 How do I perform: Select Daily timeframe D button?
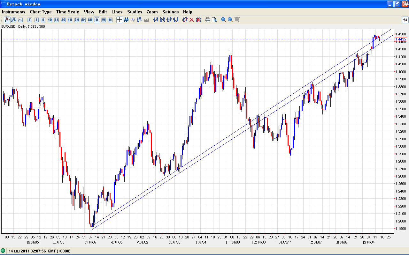97,20
